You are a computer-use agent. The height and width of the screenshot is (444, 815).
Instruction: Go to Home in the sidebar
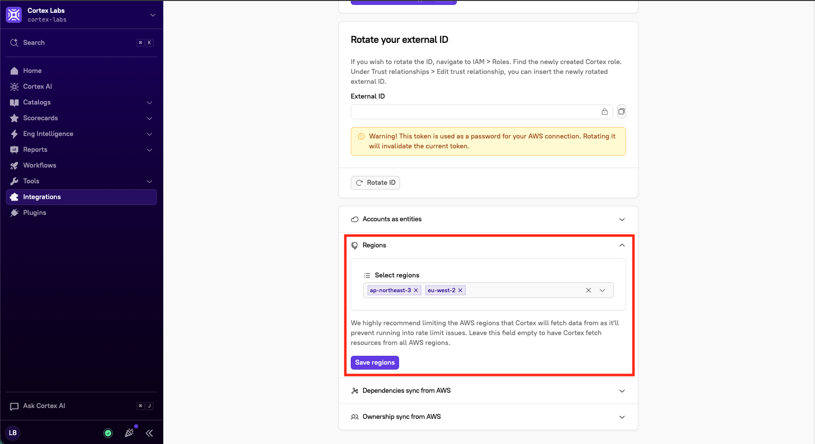(x=81, y=71)
